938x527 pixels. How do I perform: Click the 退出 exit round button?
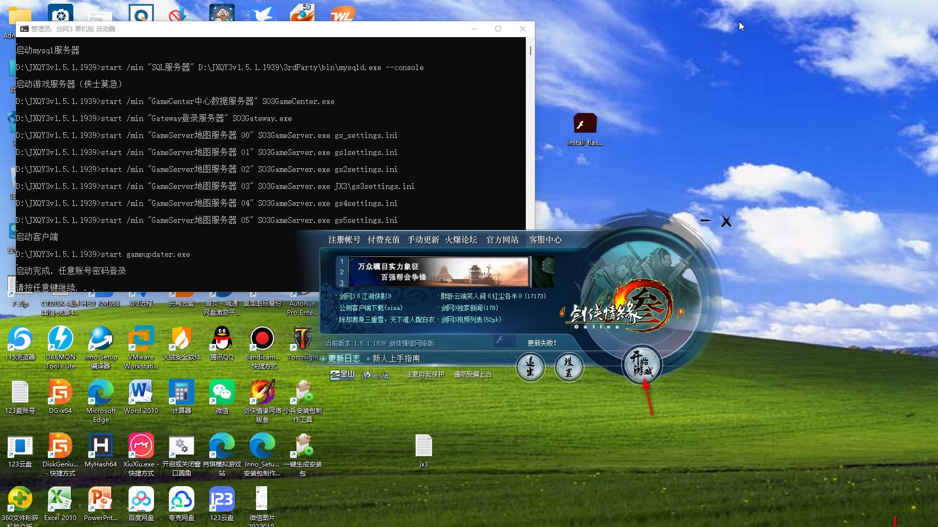pyautogui.click(x=530, y=367)
